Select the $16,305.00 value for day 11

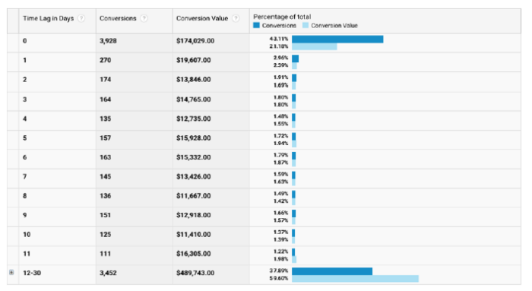pos(193,254)
